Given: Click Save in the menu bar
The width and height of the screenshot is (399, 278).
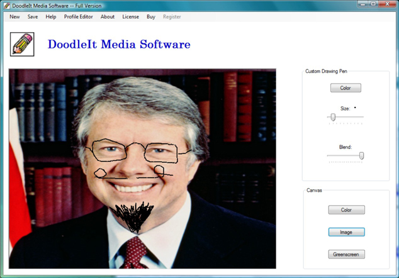Looking at the screenshot, I should [x=33, y=17].
